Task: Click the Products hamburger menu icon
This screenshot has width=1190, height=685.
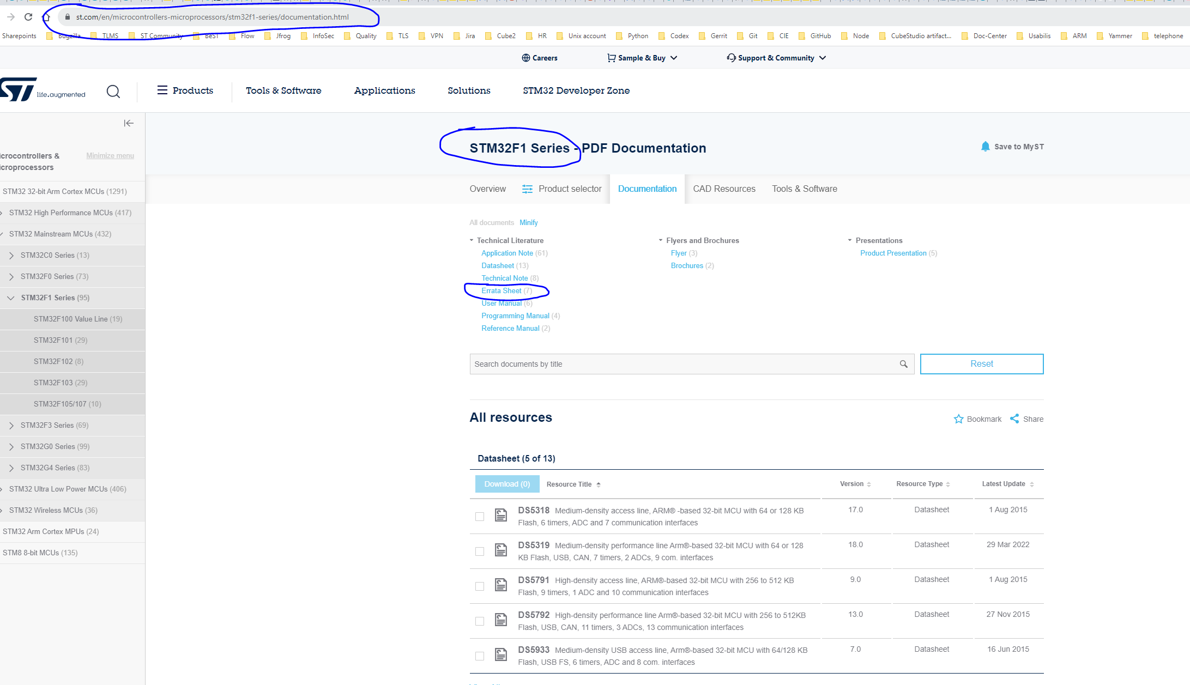Action: (162, 90)
